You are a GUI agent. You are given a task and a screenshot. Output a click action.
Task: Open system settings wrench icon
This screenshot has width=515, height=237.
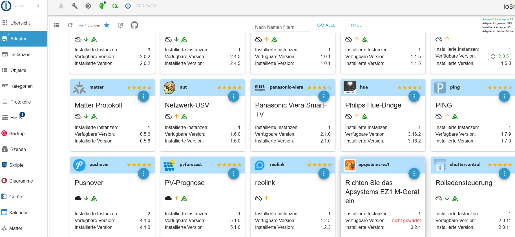[x=74, y=6]
